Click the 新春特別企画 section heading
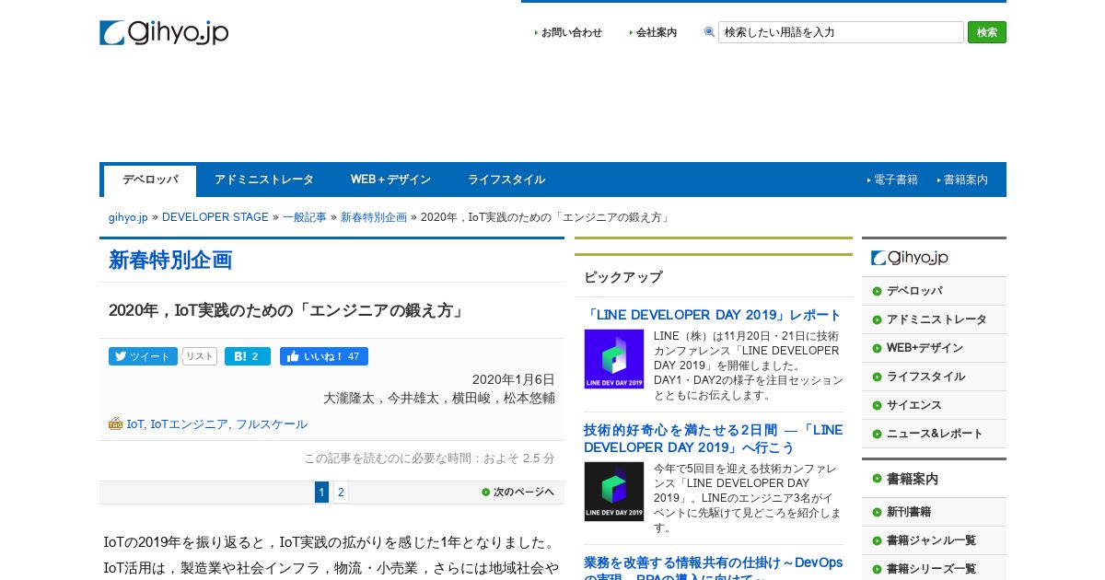The width and height of the screenshot is (1105, 580). [170, 261]
